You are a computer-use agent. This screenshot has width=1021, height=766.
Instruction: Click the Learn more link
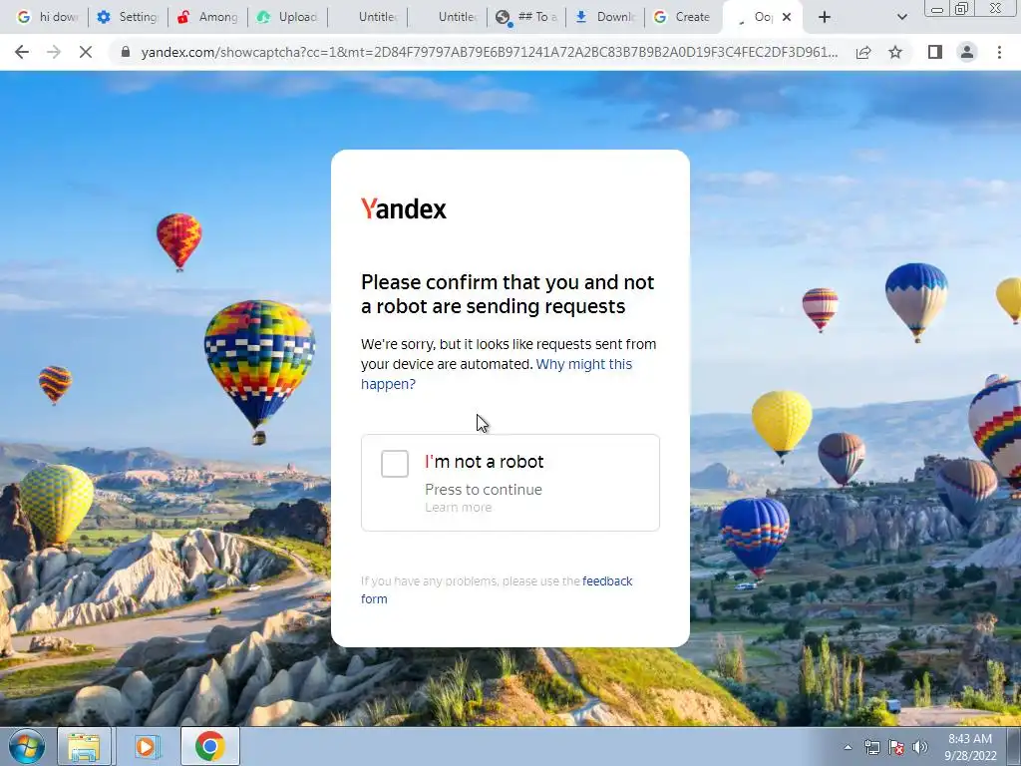pos(458,508)
